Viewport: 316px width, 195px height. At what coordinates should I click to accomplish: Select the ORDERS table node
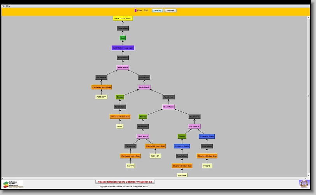[207, 166]
